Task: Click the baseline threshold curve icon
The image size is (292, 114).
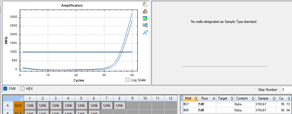Action: click(145, 32)
